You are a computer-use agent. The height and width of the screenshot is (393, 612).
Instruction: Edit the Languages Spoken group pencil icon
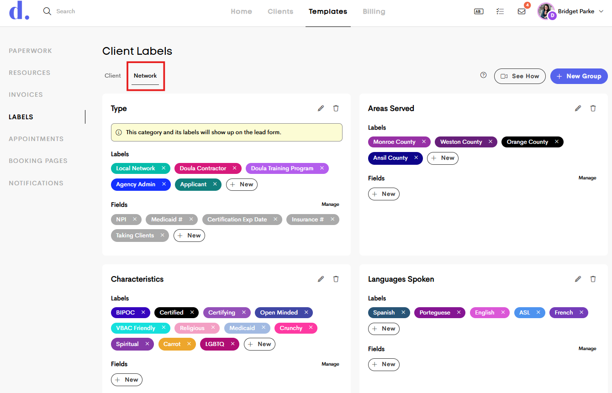578,279
